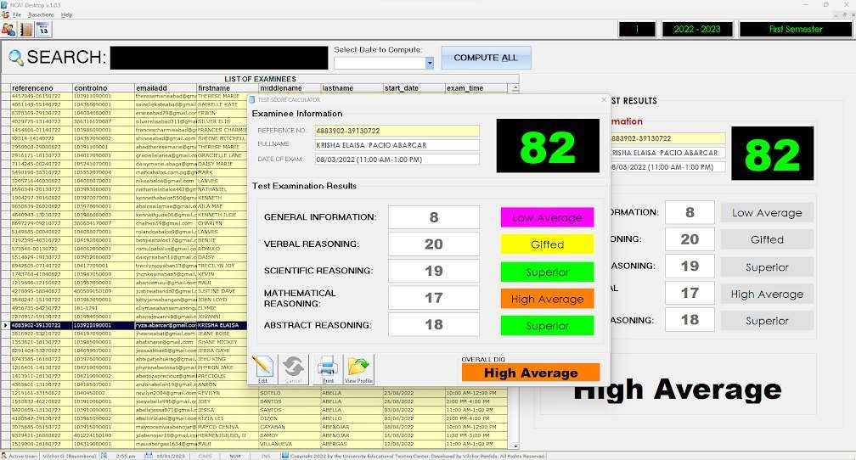Open the Help menu
The image size is (856, 460).
coord(67,15)
